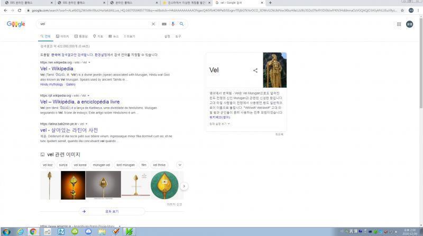Select the suriya image chip
423x236 pixels.
(63, 165)
